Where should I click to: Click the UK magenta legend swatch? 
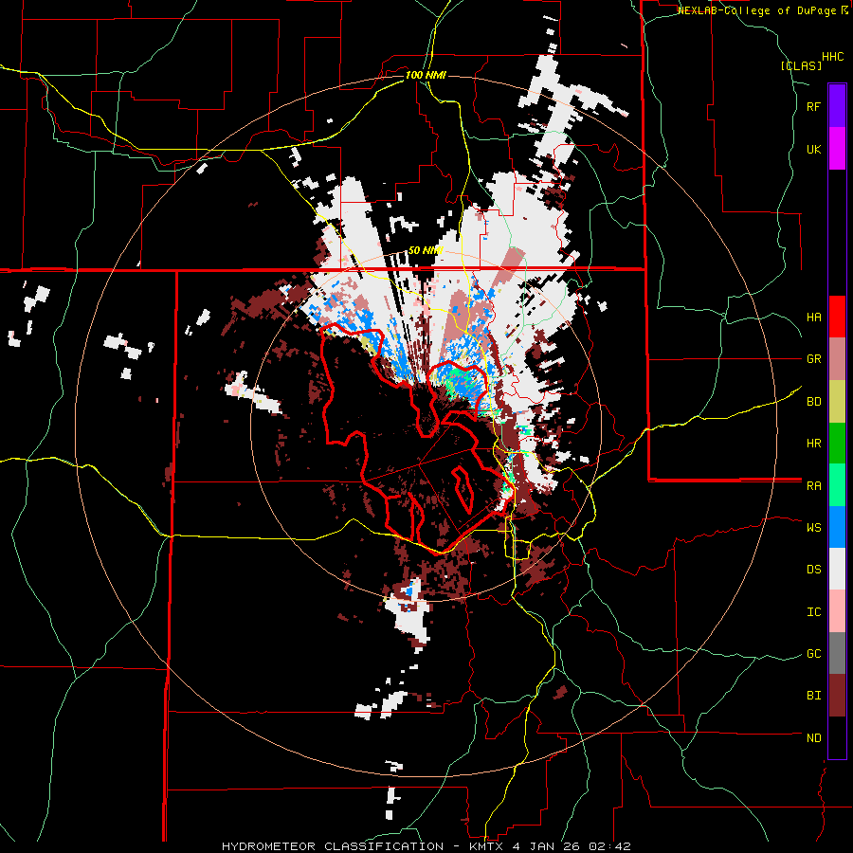(837, 149)
